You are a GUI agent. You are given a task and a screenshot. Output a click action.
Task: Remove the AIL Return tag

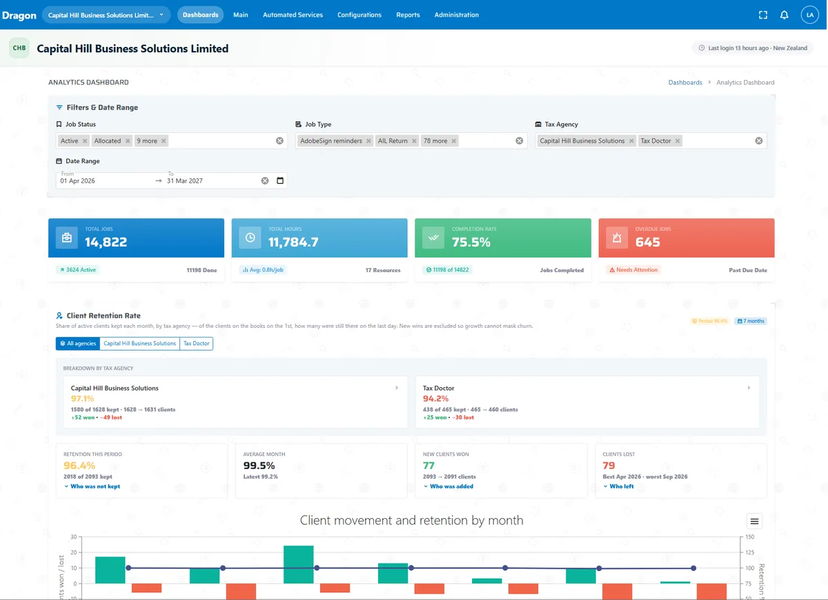(414, 141)
